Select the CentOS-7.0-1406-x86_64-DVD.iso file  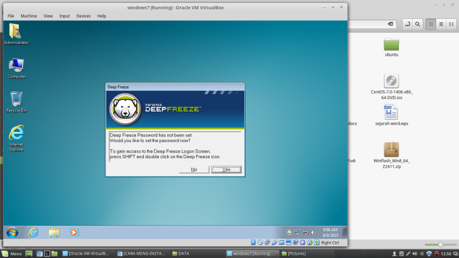point(392,86)
